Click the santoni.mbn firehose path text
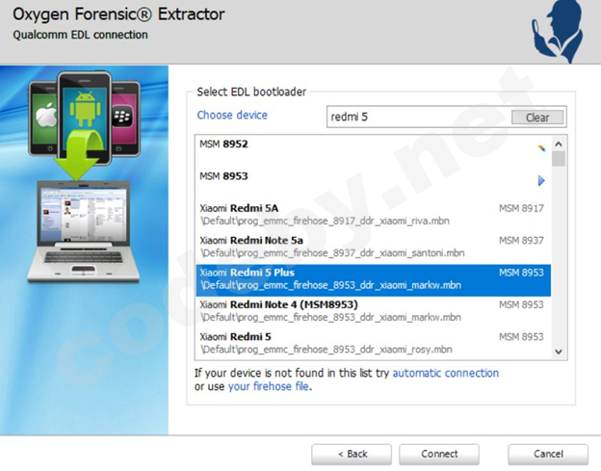Viewport: 601px width, 471px height. click(x=332, y=253)
